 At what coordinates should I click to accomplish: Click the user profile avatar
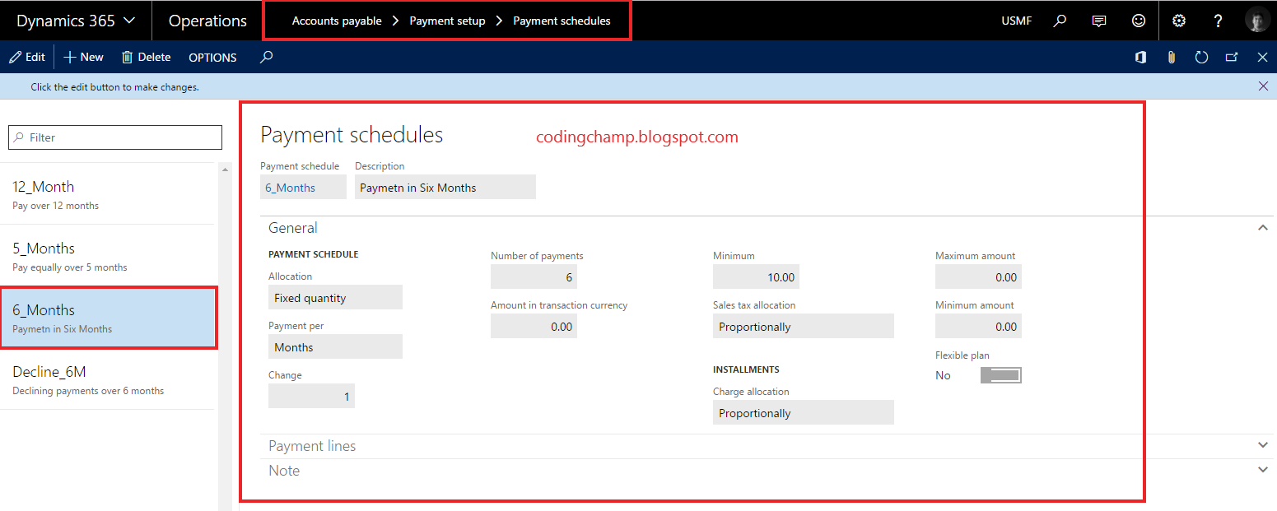[x=1257, y=20]
